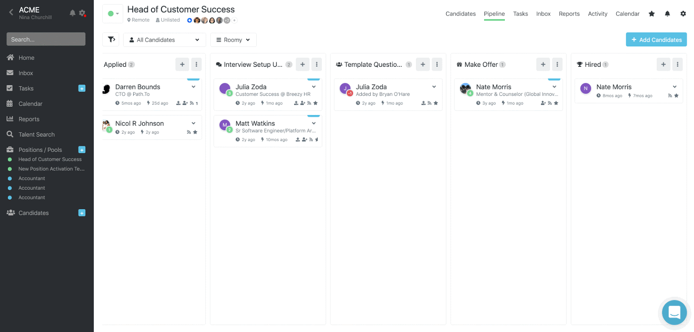This screenshot has width=694, height=332.
Task: Add candidate via sidebar Candidates plus icon
Action: [x=82, y=213]
